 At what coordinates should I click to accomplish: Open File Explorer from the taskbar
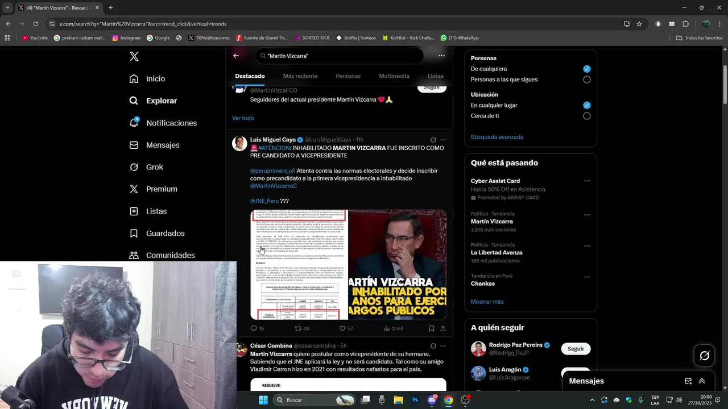(x=398, y=400)
